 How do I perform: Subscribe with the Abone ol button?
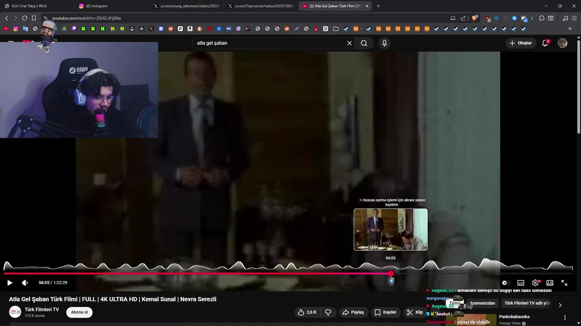coord(79,312)
